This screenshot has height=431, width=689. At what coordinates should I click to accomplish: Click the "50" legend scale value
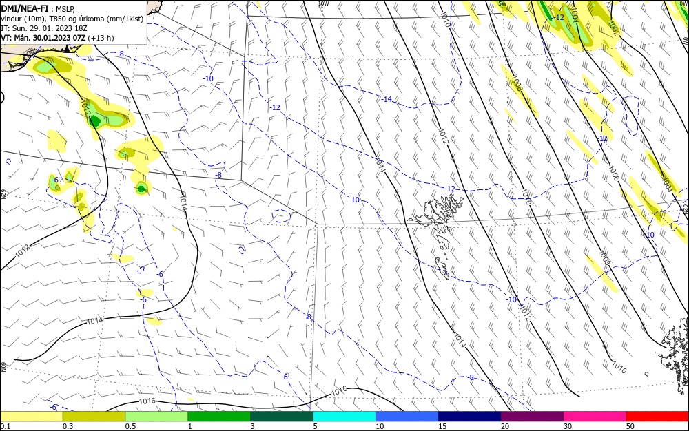click(630, 426)
